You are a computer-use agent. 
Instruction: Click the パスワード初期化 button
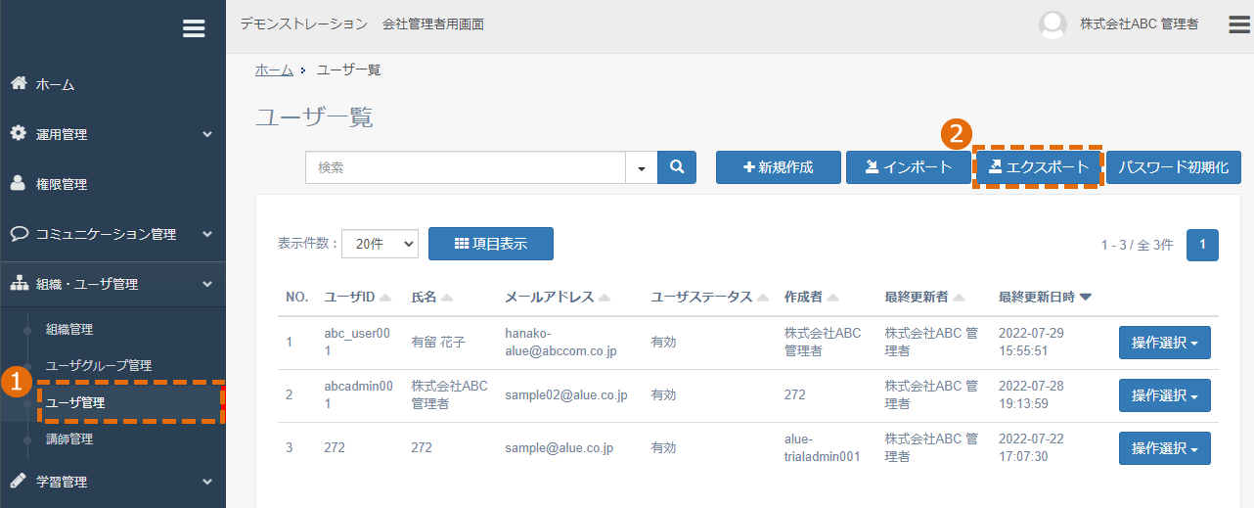(x=1174, y=167)
